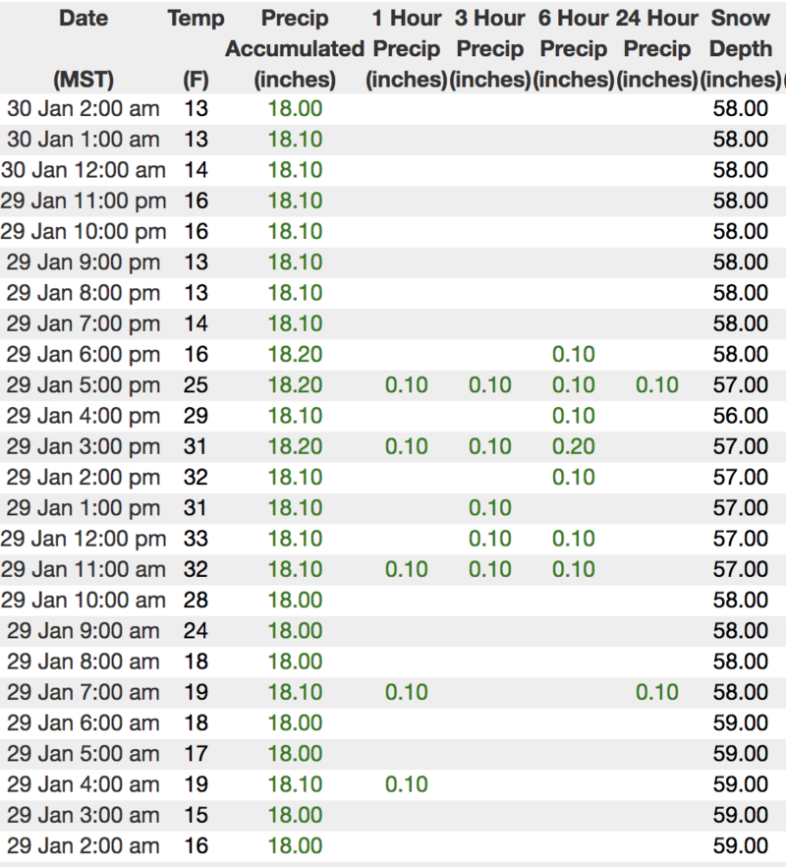Click the temperature value 25
The height and width of the screenshot is (867, 786).
tap(196, 385)
